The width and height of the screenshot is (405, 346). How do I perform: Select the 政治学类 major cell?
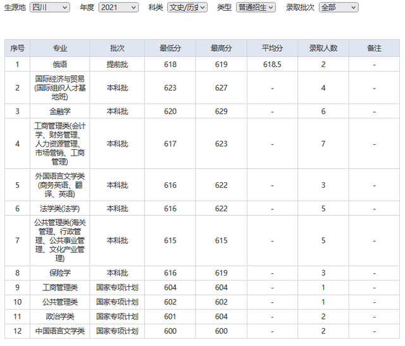60,316
